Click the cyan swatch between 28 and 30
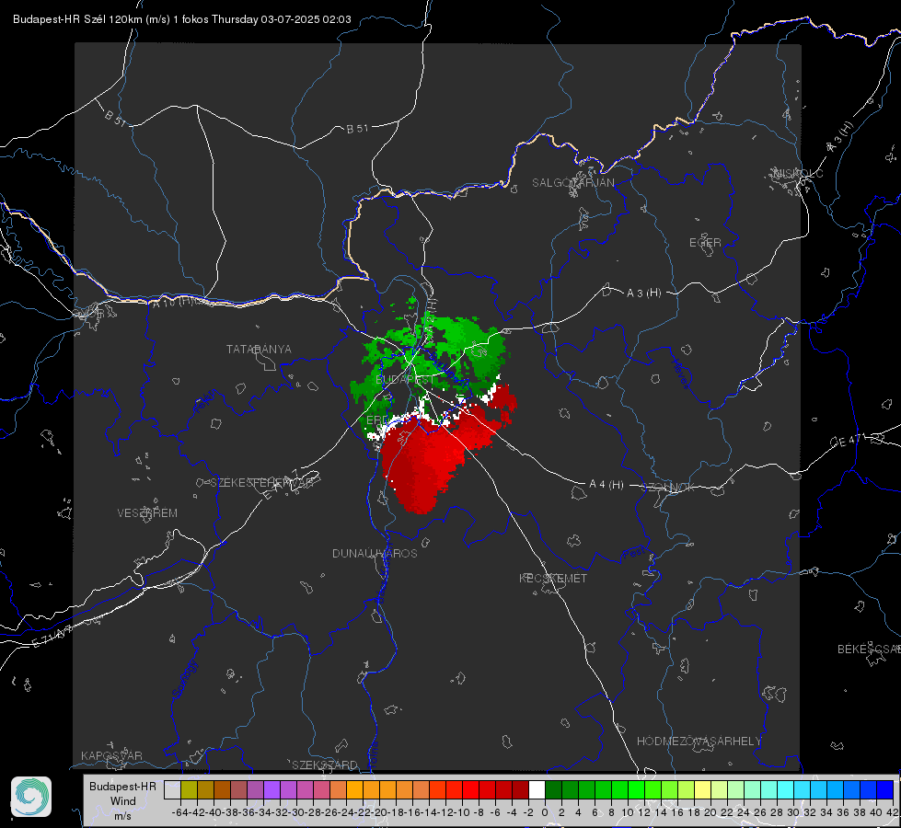Viewport: 901px width, 828px height. (785, 789)
